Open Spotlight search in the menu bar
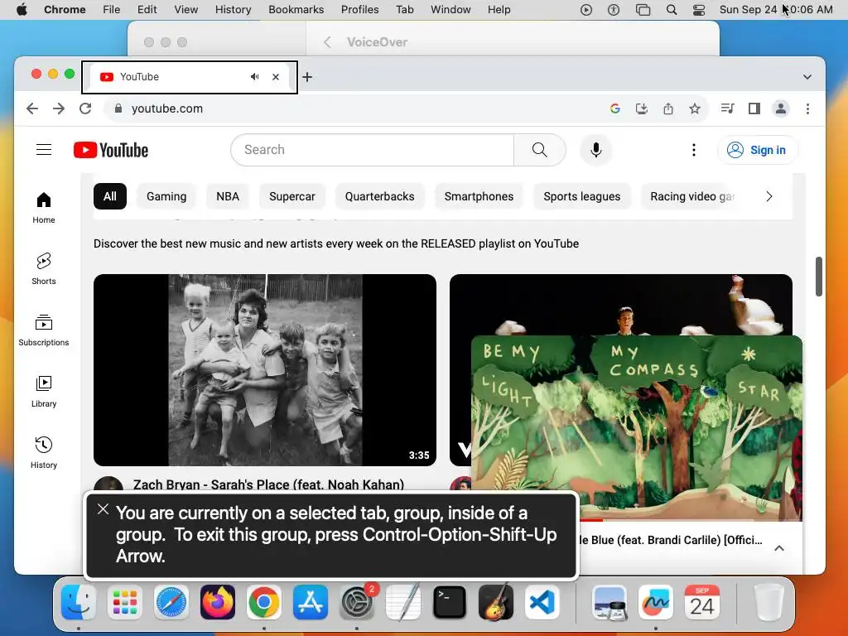Image resolution: width=848 pixels, height=636 pixels. click(671, 10)
